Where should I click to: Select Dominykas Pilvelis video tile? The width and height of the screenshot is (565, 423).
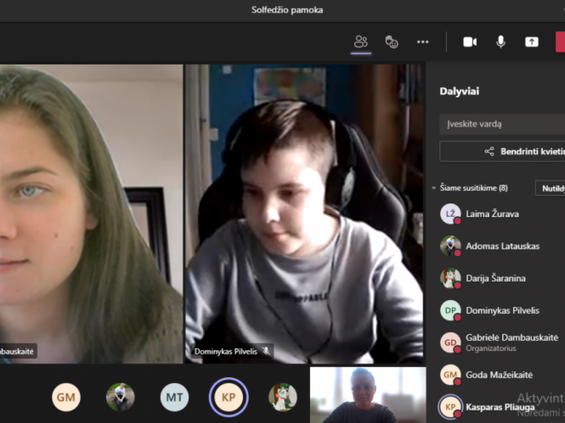pyautogui.click(x=304, y=214)
